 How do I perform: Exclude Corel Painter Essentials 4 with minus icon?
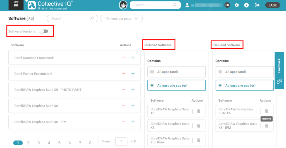click(124, 74)
